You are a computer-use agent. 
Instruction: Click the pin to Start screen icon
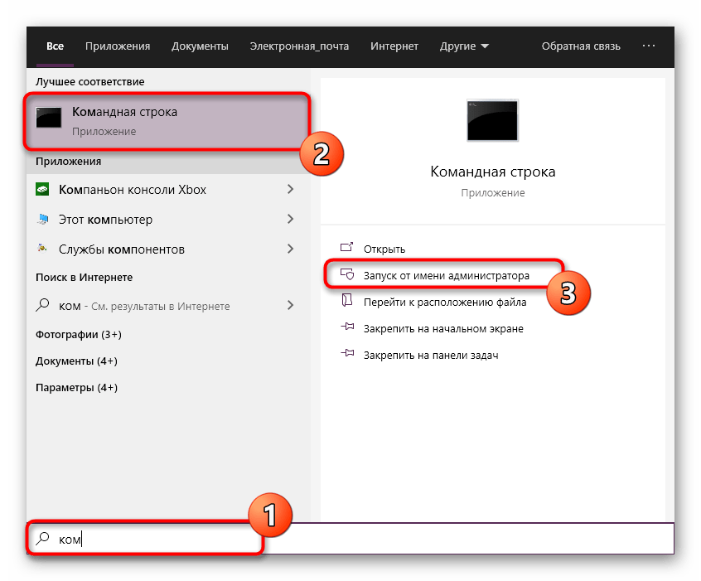pyautogui.click(x=347, y=328)
